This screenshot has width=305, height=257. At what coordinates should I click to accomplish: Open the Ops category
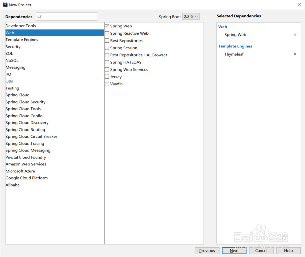(55, 81)
